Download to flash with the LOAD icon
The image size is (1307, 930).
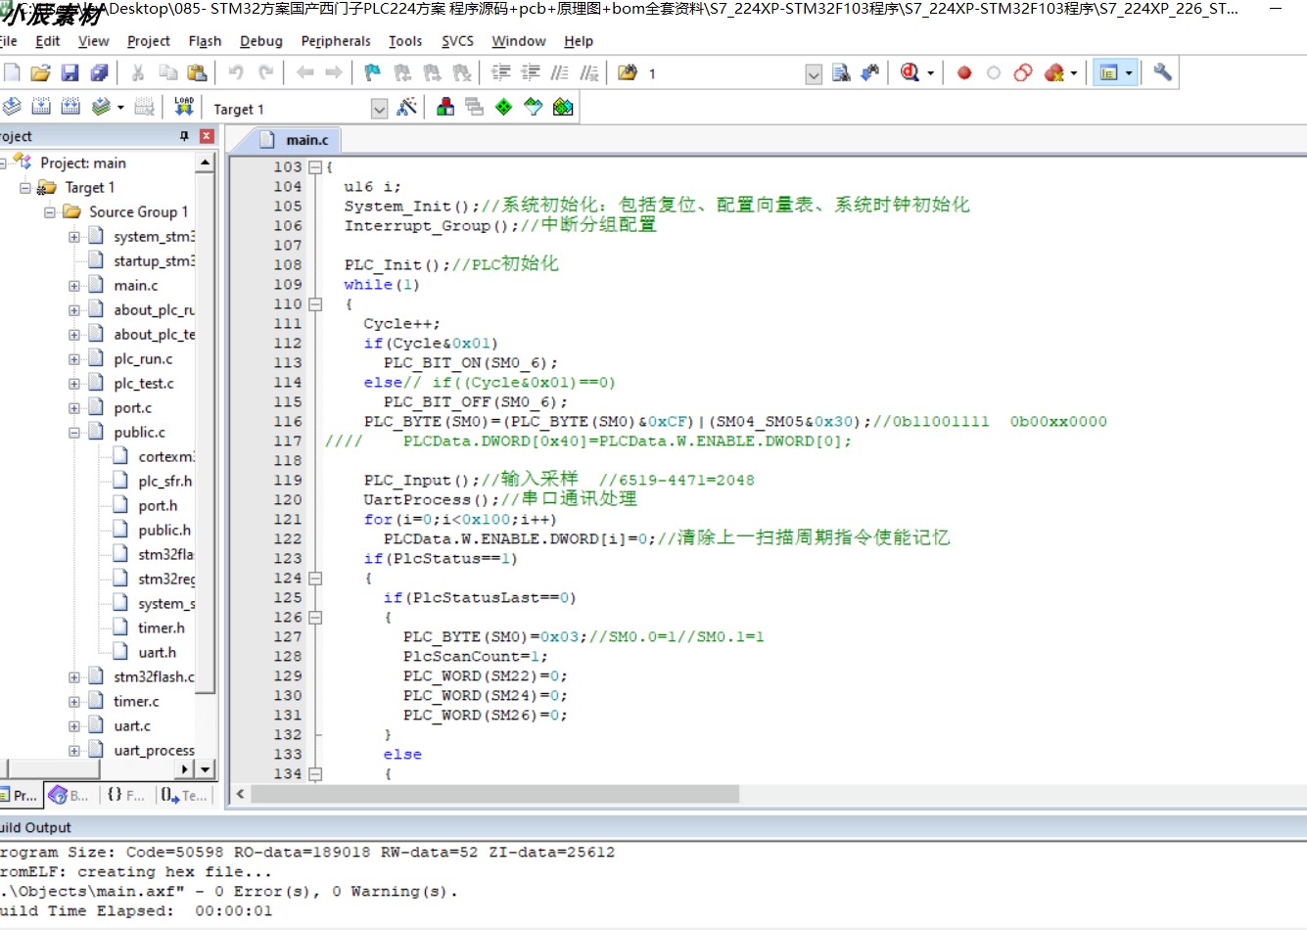[x=184, y=107]
